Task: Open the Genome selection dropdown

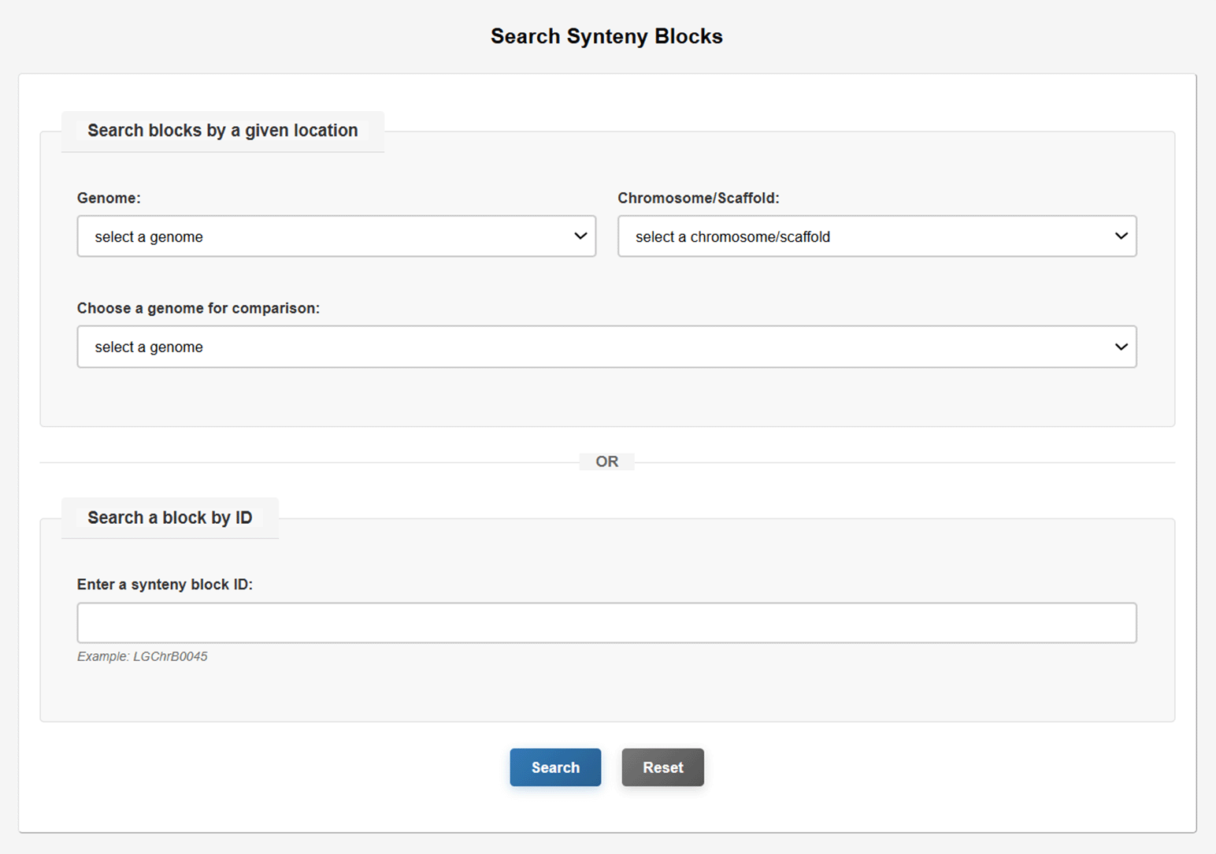Action: click(336, 236)
